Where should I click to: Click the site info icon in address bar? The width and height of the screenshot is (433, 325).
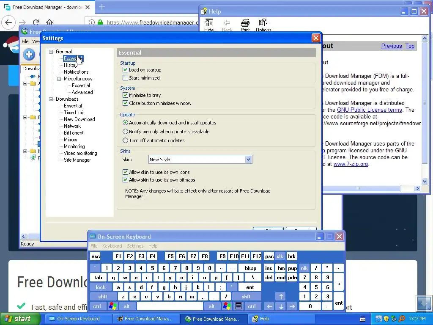[92, 22]
